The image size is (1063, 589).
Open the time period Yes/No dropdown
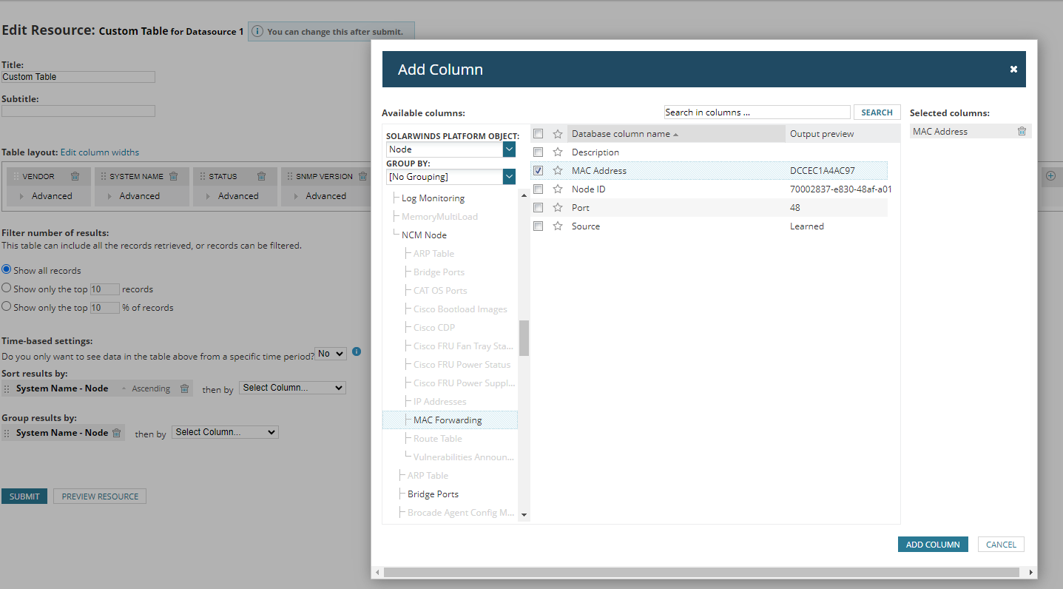coord(331,354)
